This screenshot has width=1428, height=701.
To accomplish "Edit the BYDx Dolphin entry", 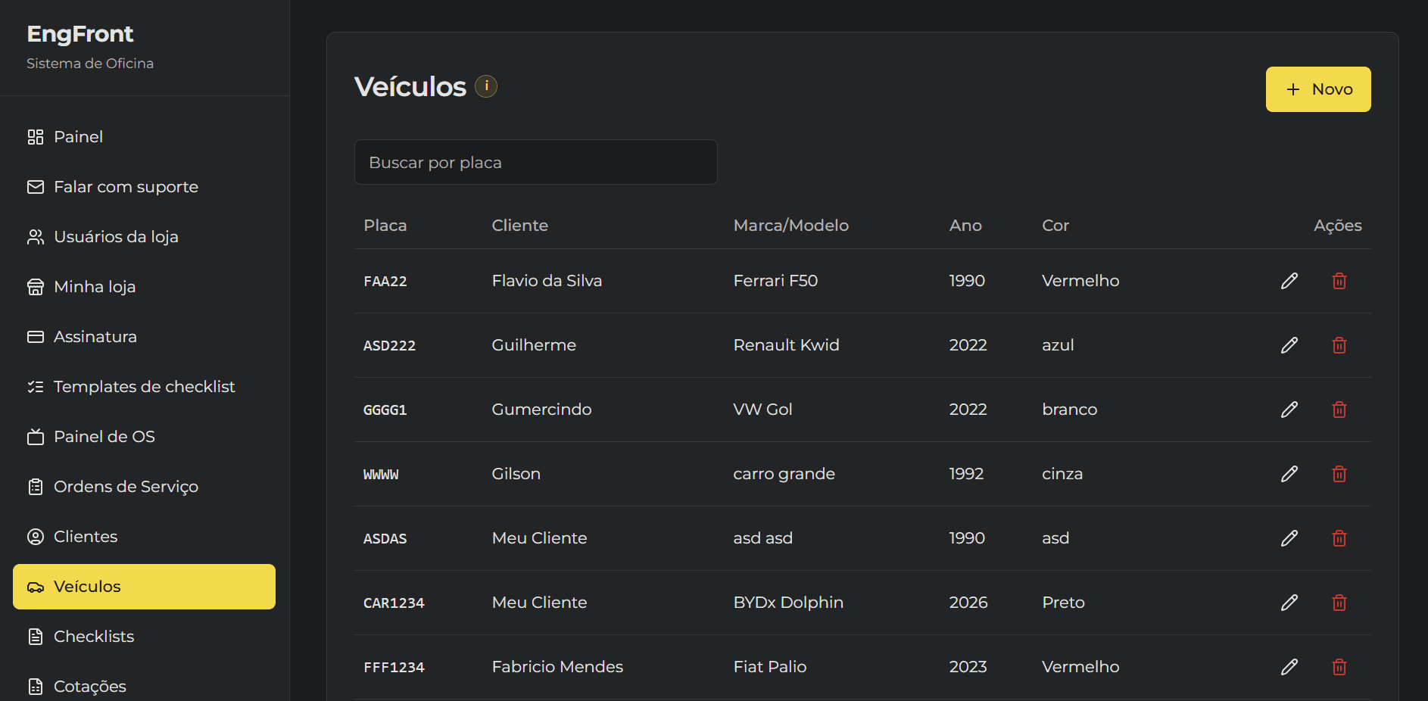I will pos(1289,603).
